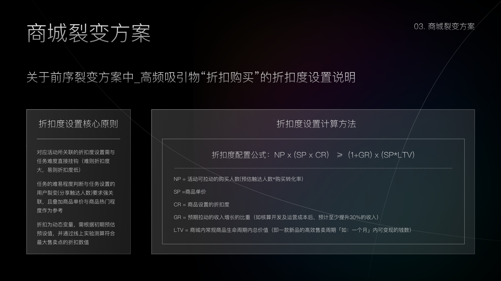501x281 pixels.
Task: Click the formula line 折扣度配置公式
Action: [313, 155]
